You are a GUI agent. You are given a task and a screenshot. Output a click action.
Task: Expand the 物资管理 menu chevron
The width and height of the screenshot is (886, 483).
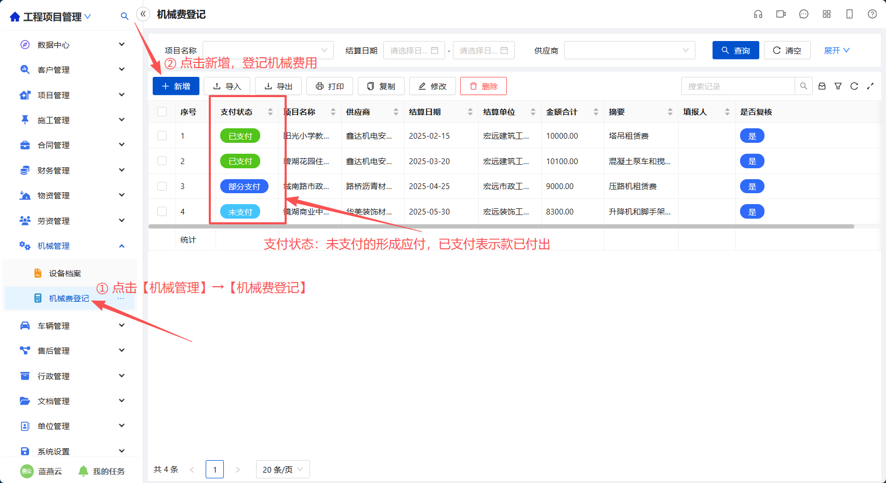point(122,195)
